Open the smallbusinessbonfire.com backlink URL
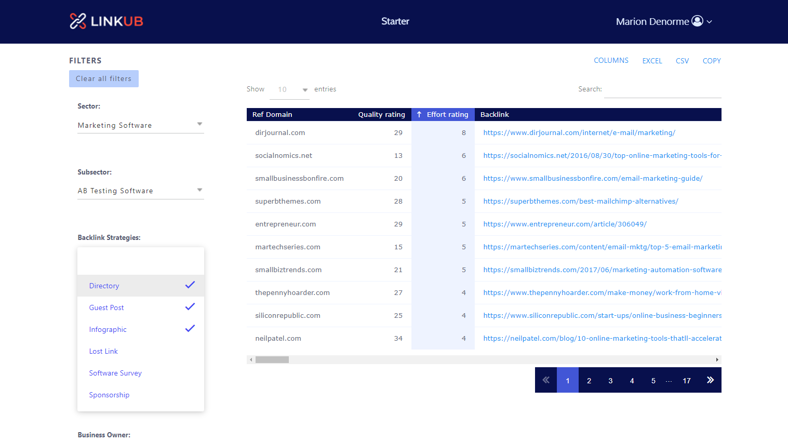Image resolution: width=788 pixels, height=442 pixels. pyautogui.click(x=593, y=178)
